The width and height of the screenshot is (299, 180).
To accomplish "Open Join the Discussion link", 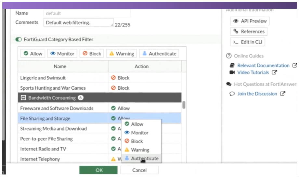I will point(257,94).
